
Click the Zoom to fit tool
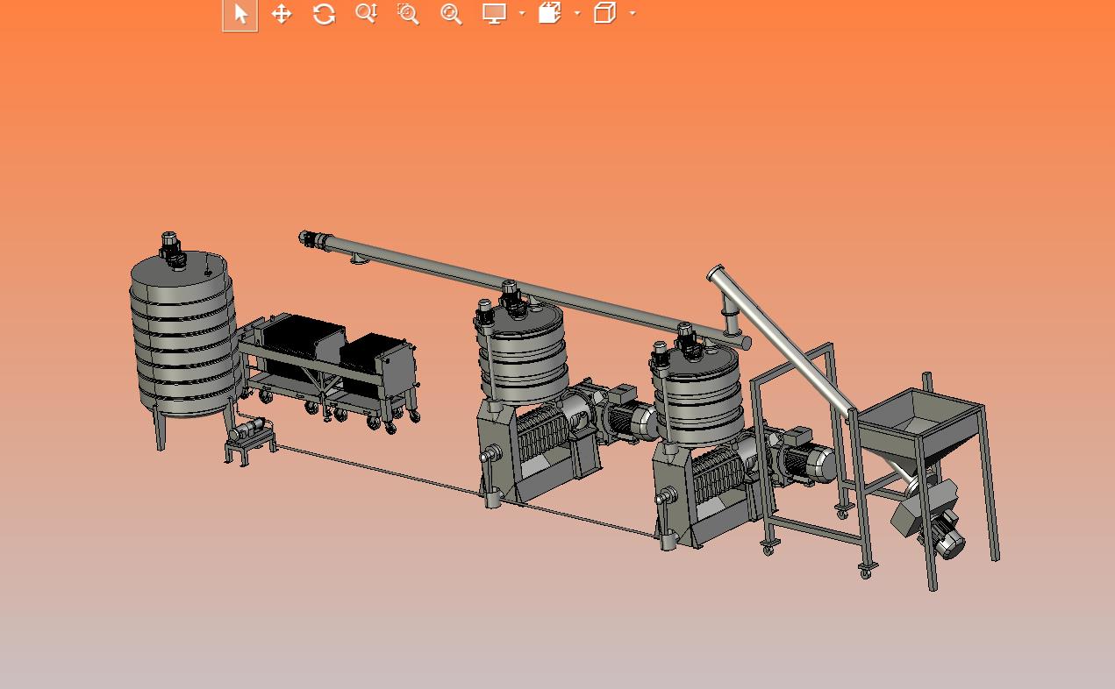coord(451,13)
